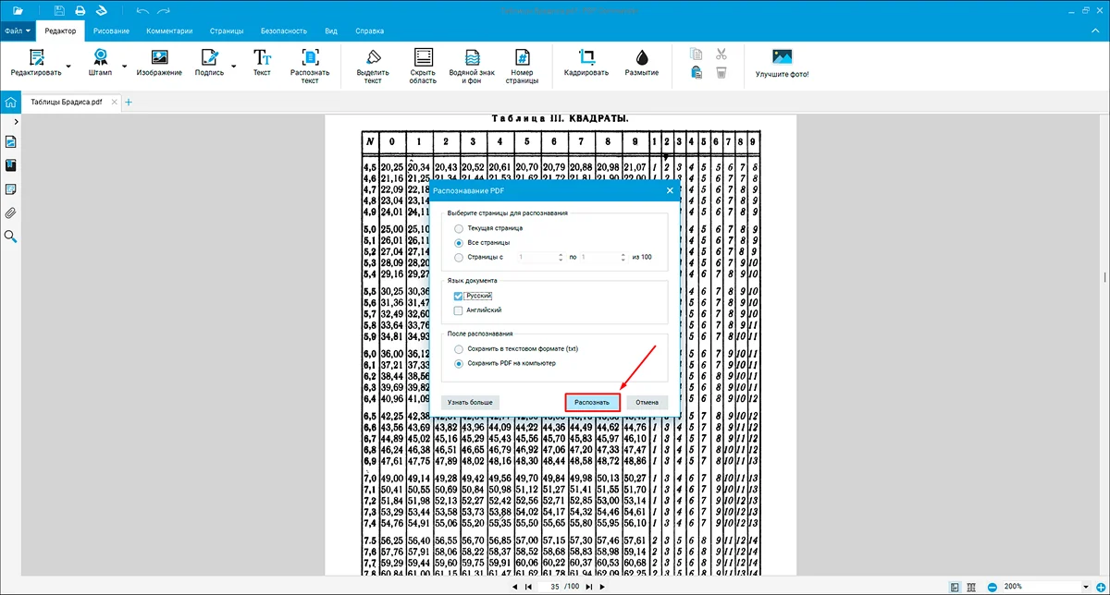Screen dimensions: 1110x595
Task: Click the Cancel (Отмена) button in dialog
Action: tap(647, 403)
